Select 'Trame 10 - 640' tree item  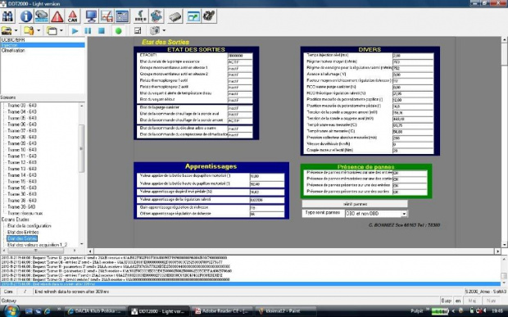tap(22, 150)
